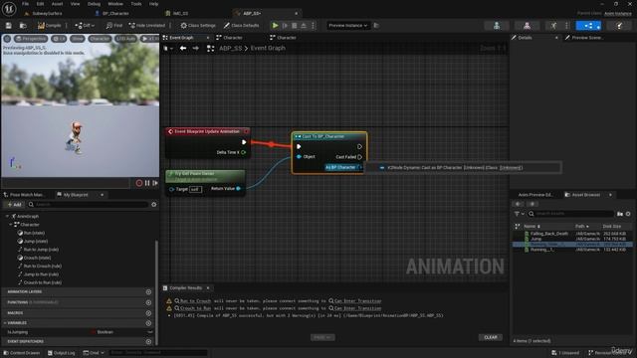Compile the animation blueprint
The height and width of the screenshot is (358, 637).
click(x=49, y=26)
